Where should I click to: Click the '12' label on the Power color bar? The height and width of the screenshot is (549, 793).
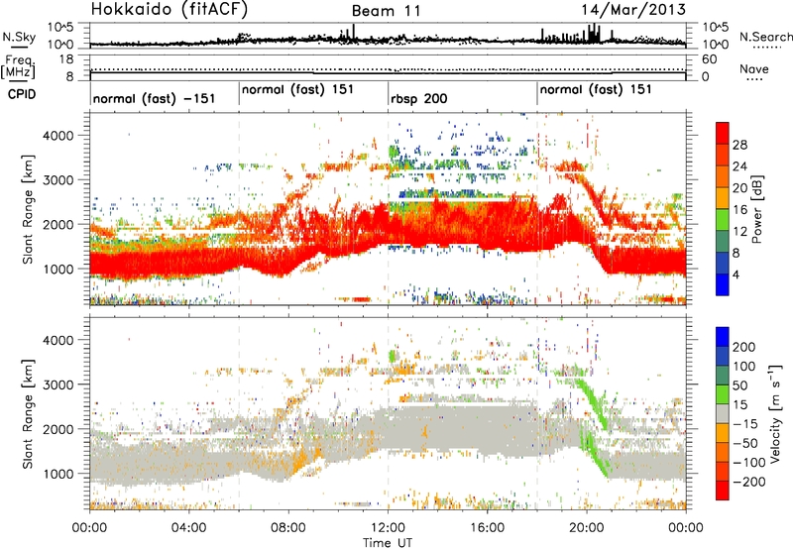739,232
